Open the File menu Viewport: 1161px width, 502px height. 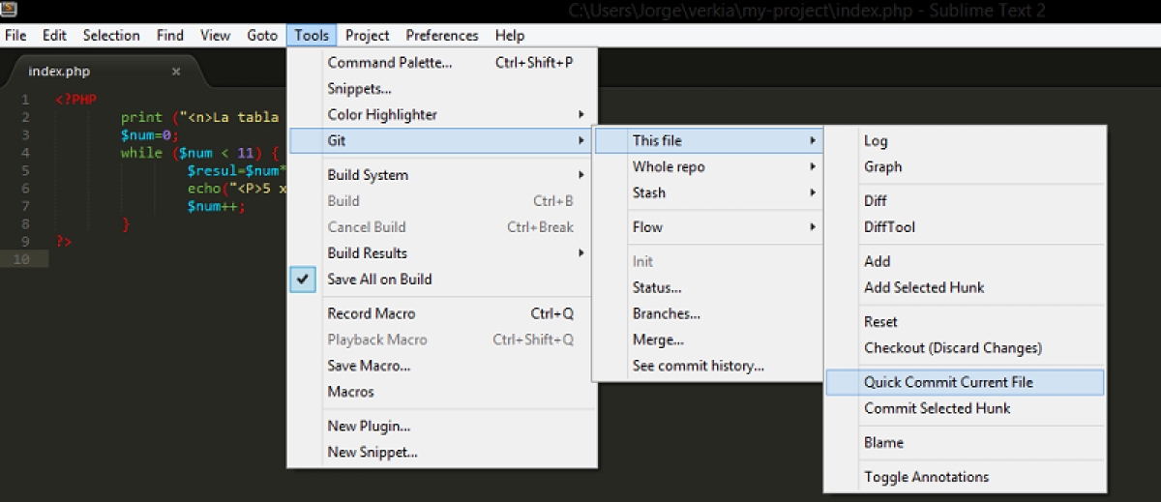coord(15,35)
